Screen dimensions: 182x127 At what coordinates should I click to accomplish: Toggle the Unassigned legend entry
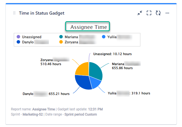point(29,37)
